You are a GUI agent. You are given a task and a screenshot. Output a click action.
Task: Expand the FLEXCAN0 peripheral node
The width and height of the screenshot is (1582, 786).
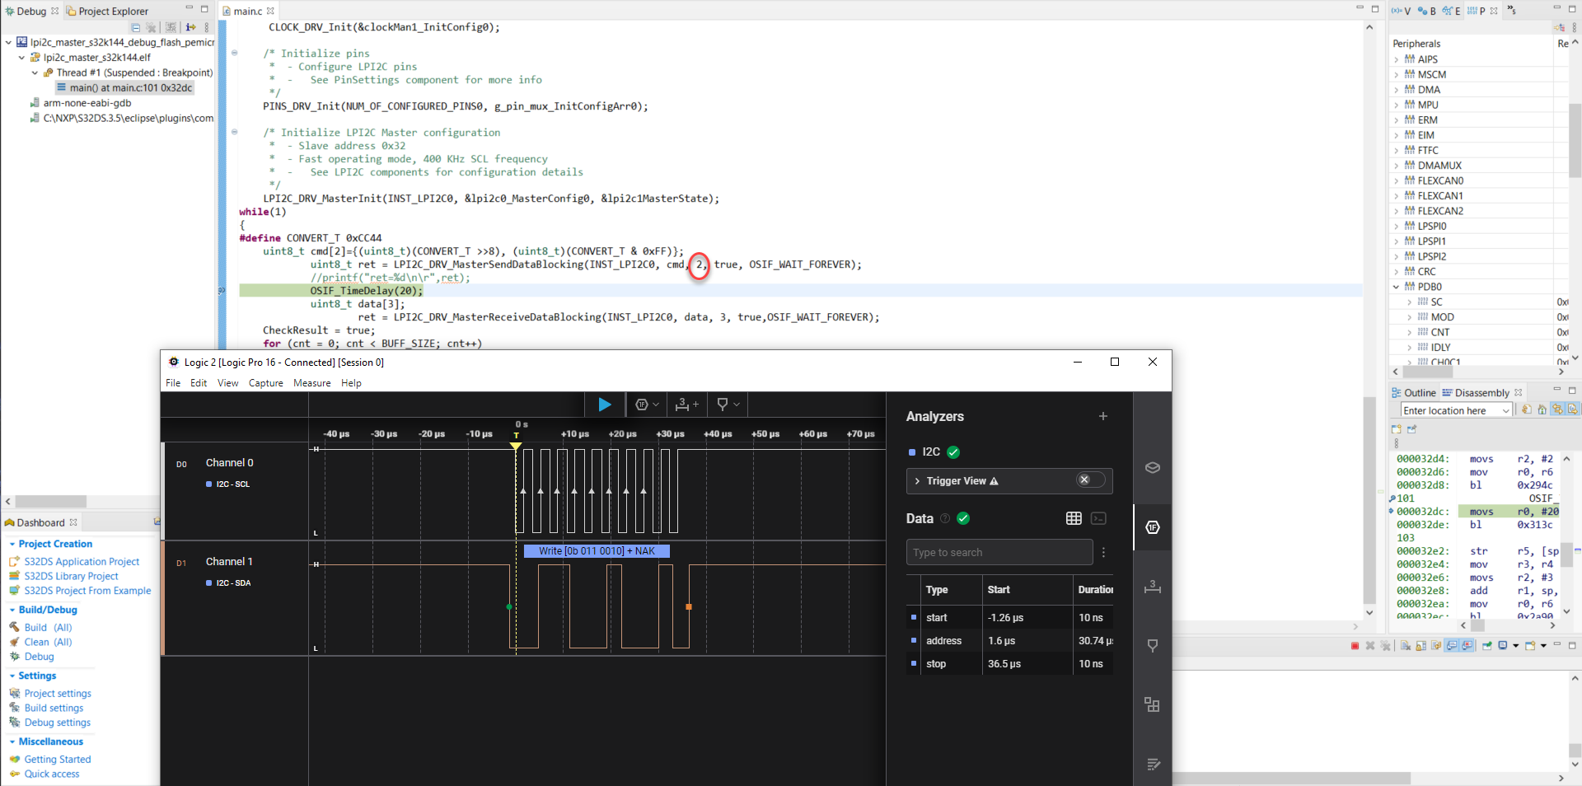[x=1396, y=180]
